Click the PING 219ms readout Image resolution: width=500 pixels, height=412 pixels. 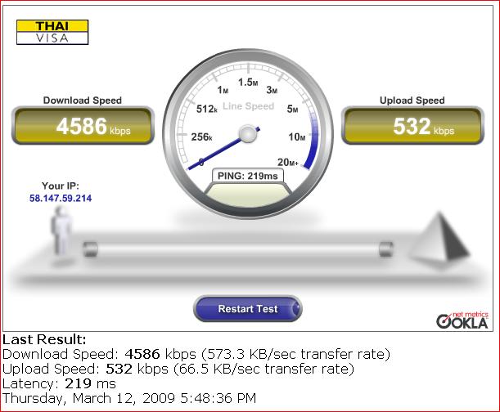(247, 176)
